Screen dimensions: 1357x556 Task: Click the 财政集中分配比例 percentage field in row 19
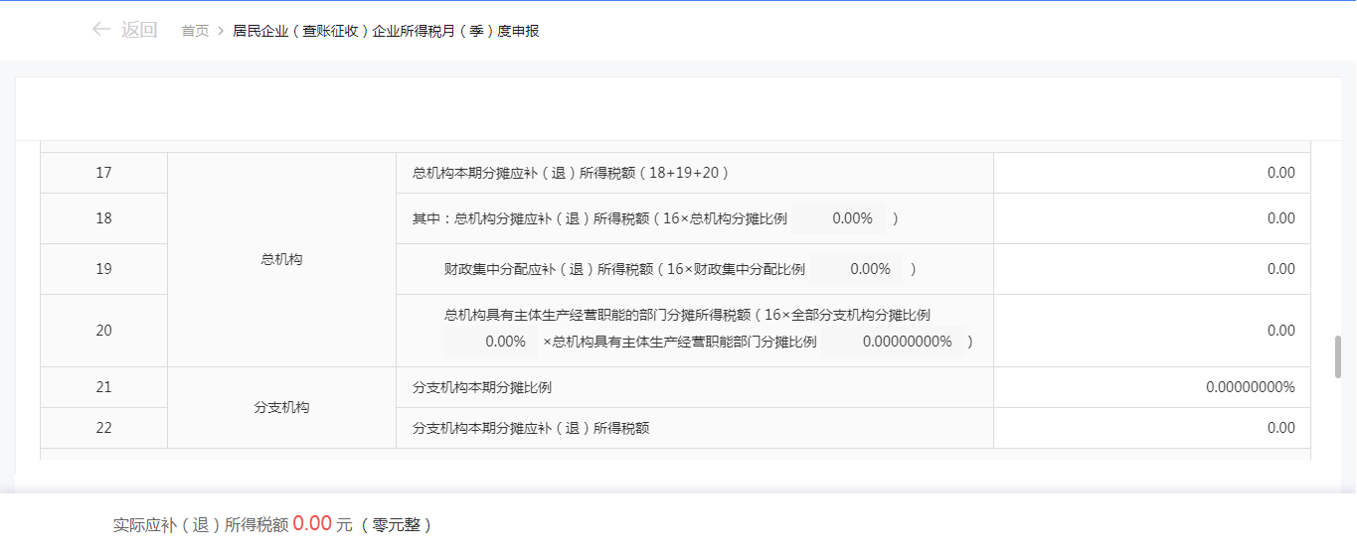coord(858,269)
